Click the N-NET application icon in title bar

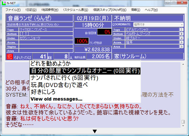(4, 3)
